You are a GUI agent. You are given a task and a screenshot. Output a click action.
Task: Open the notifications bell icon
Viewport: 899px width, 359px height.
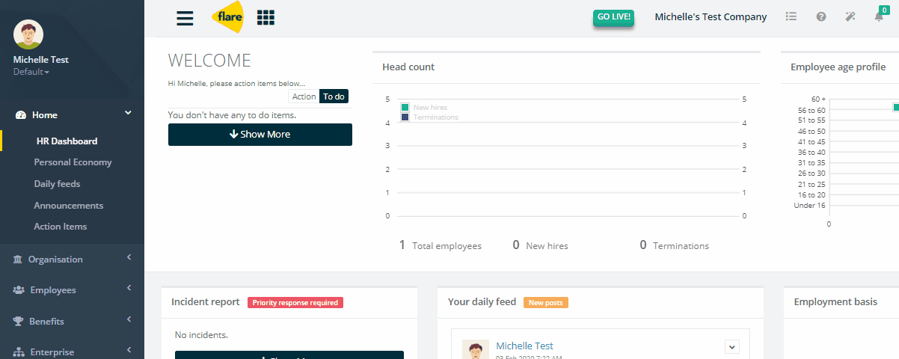tap(880, 16)
